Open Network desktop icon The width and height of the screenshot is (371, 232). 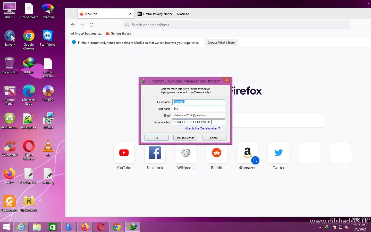click(10, 38)
